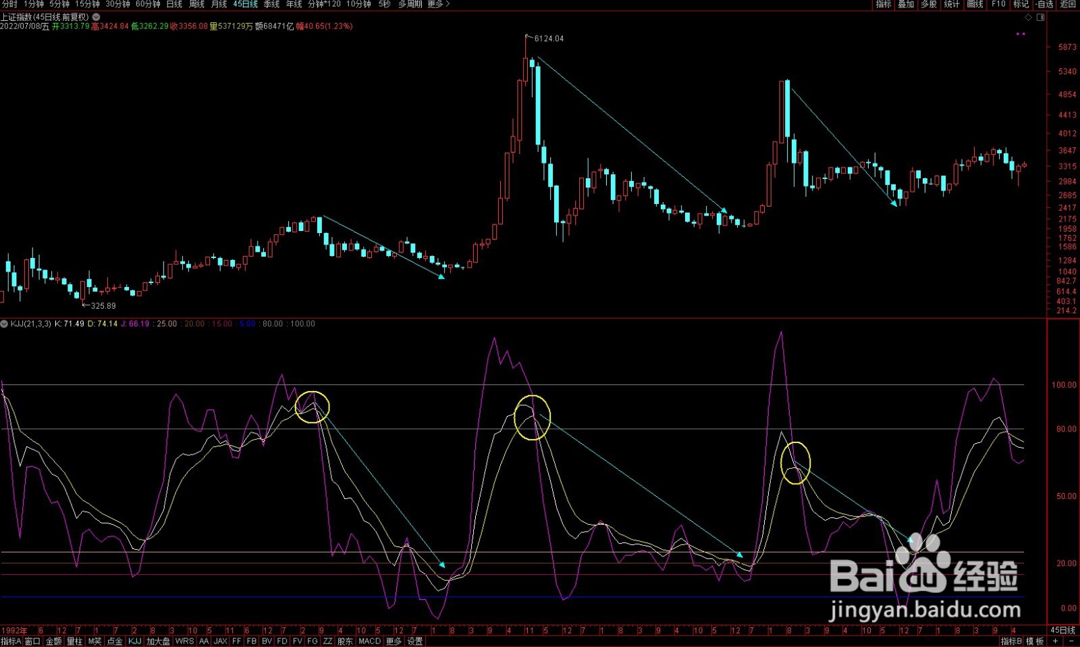This screenshot has height=647, width=1080.
Task: Select the 1分钟 period tab
Action: click(x=33, y=4)
